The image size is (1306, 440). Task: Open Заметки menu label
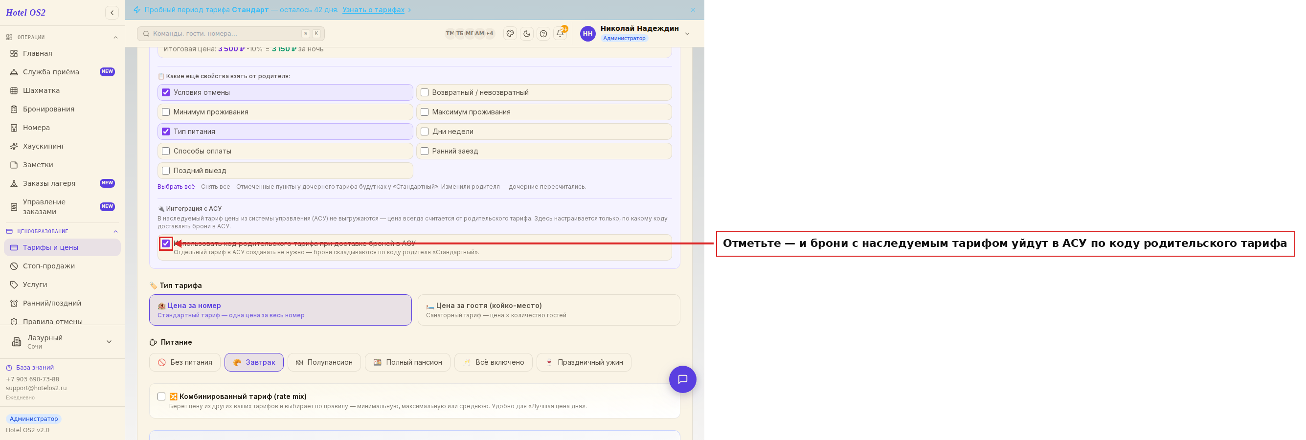coord(38,165)
